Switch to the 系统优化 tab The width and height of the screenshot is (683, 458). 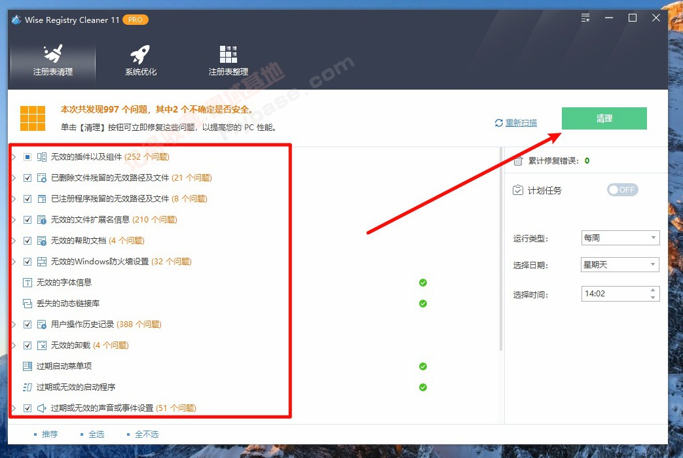click(x=139, y=62)
